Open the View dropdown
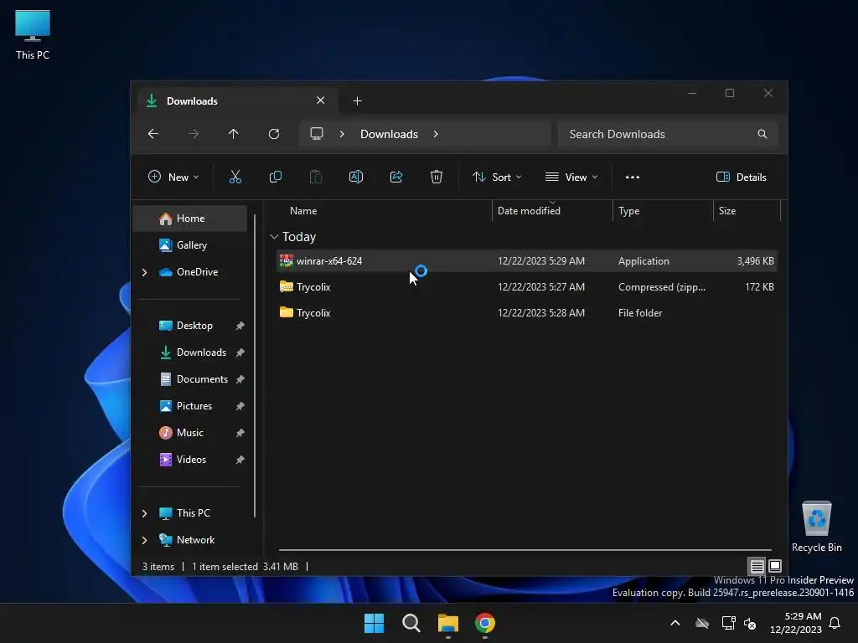This screenshot has height=643, width=858. point(571,177)
